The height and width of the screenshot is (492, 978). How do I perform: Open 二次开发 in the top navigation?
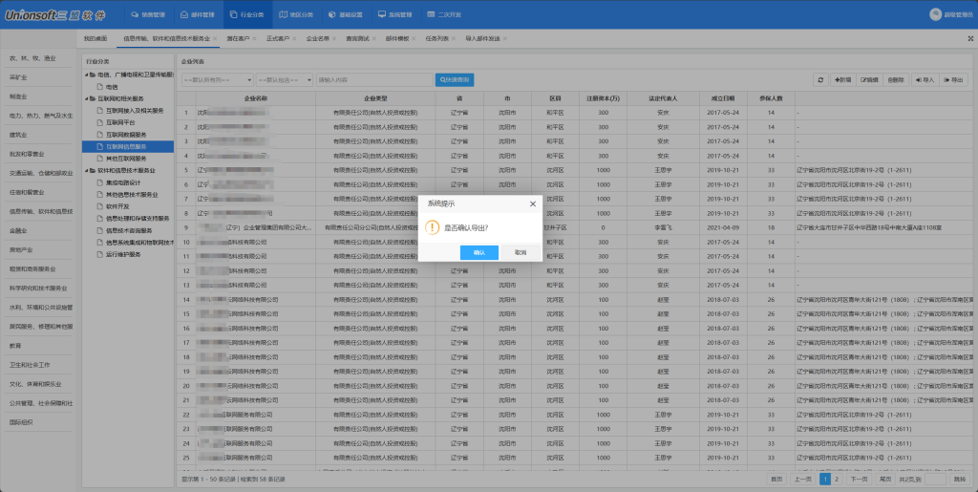coord(444,14)
